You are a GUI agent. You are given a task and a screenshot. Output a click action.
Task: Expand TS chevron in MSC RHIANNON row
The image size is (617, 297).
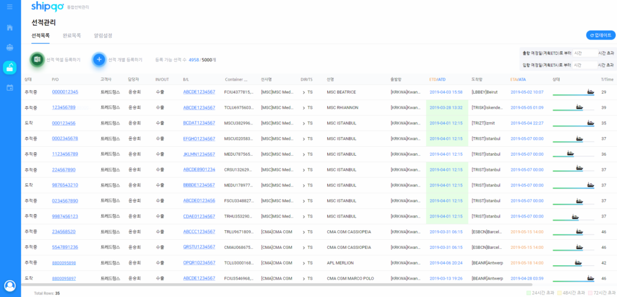(x=304, y=108)
